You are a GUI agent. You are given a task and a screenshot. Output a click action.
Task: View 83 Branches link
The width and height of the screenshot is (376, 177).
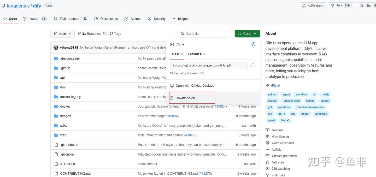coord(89,34)
